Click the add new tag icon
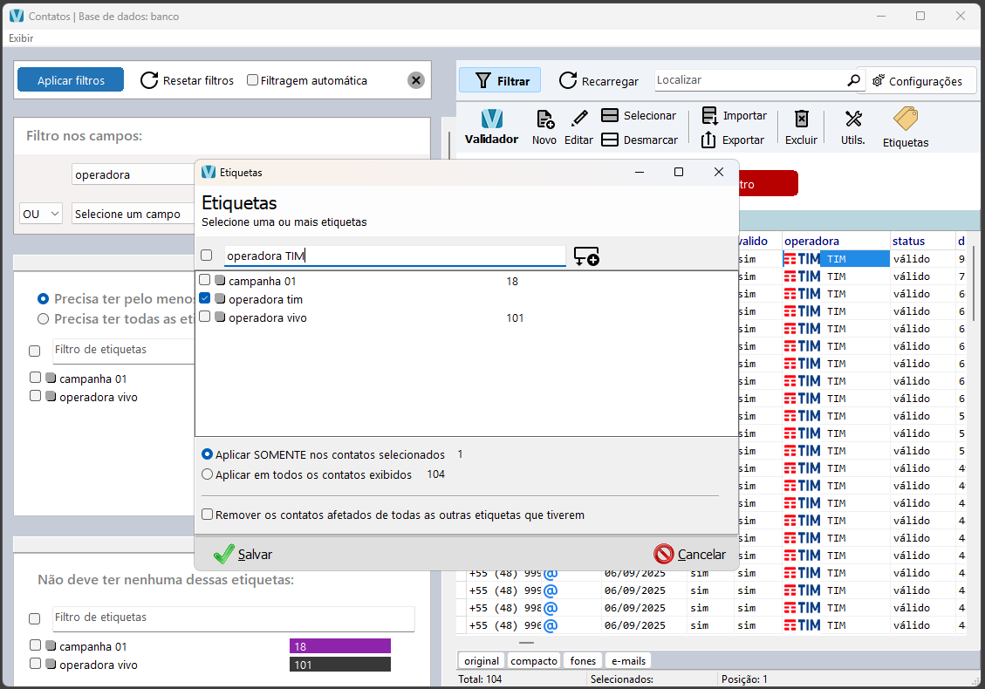985x689 pixels. click(x=585, y=256)
